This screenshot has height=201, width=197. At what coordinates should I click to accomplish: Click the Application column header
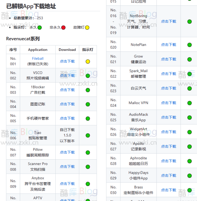(38, 50)
